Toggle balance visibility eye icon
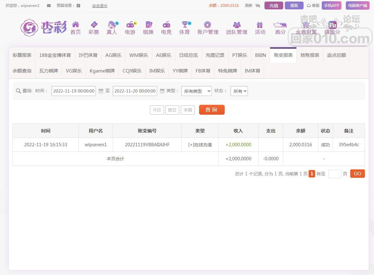The image size is (374, 275). [x=258, y=6]
